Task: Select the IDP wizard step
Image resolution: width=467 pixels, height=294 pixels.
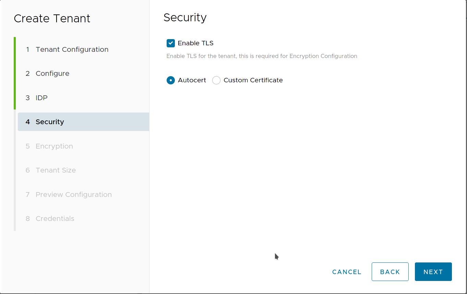Action: [x=41, y=98]
